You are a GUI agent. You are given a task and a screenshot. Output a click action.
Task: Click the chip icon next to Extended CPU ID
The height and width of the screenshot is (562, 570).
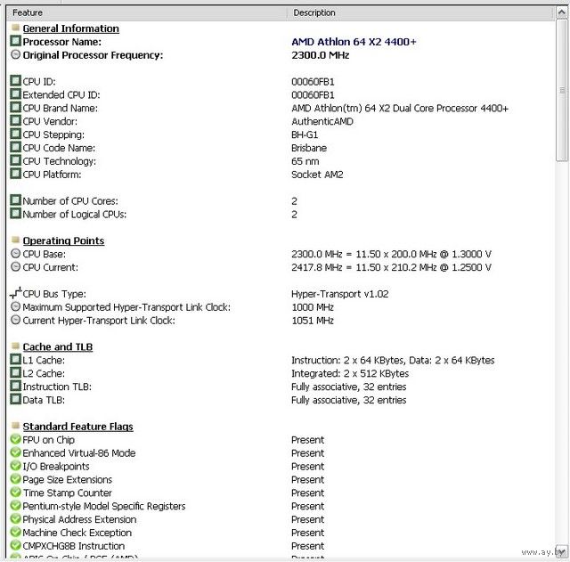pyautogui.click(x=15, y=94)
